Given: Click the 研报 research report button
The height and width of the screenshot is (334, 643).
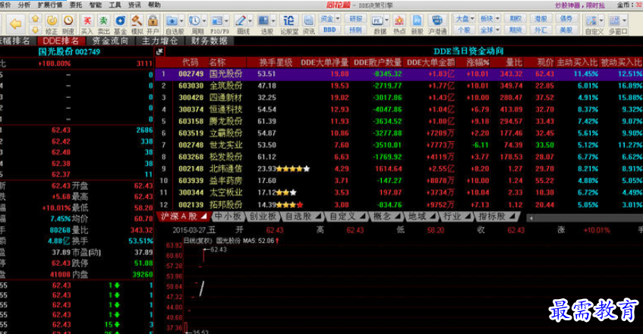Looking at the screenshot, I should (355, 19).
